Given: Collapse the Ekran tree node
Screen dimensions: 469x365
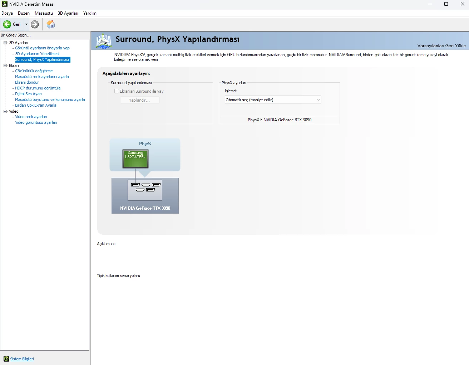Looking at the screenshot, I should pos(5,65).
